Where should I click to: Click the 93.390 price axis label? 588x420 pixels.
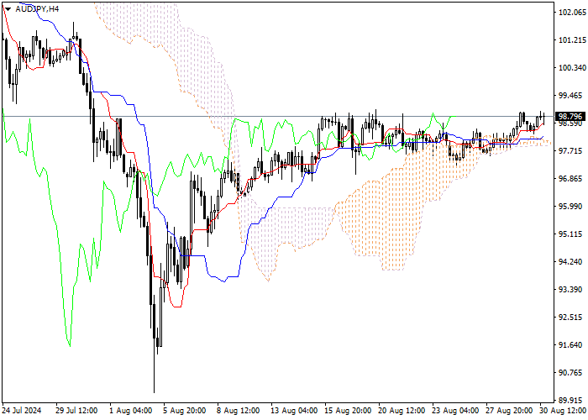(572, 290)
